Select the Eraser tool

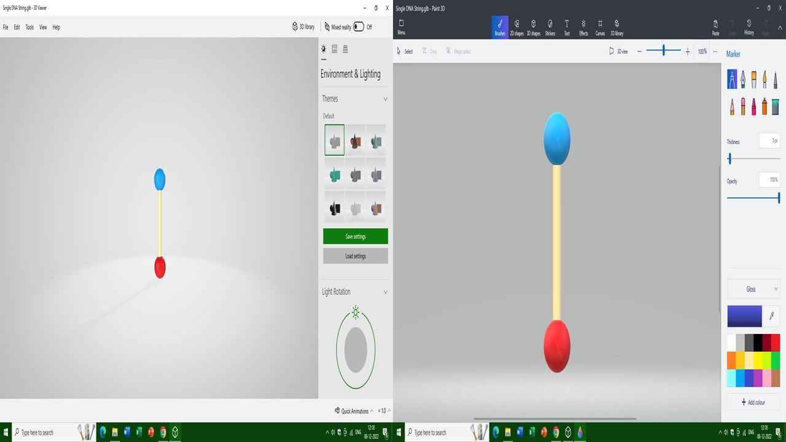743,106
